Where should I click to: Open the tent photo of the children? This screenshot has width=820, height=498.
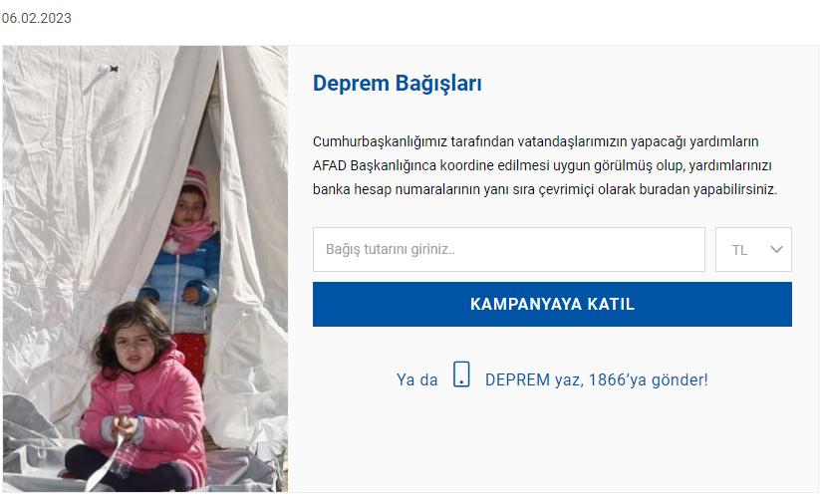tap(145, 269)
